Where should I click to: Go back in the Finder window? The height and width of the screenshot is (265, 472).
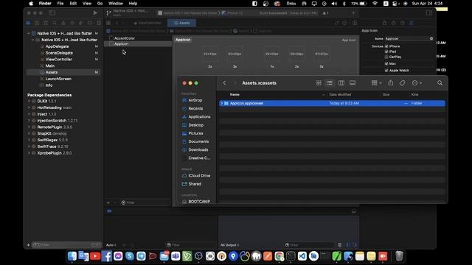[x=224, y=83]
